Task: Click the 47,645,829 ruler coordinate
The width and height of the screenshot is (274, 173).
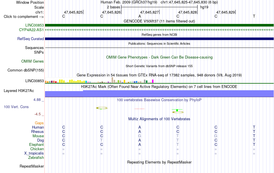Action: pyautogui.click(x=226, y=12)
